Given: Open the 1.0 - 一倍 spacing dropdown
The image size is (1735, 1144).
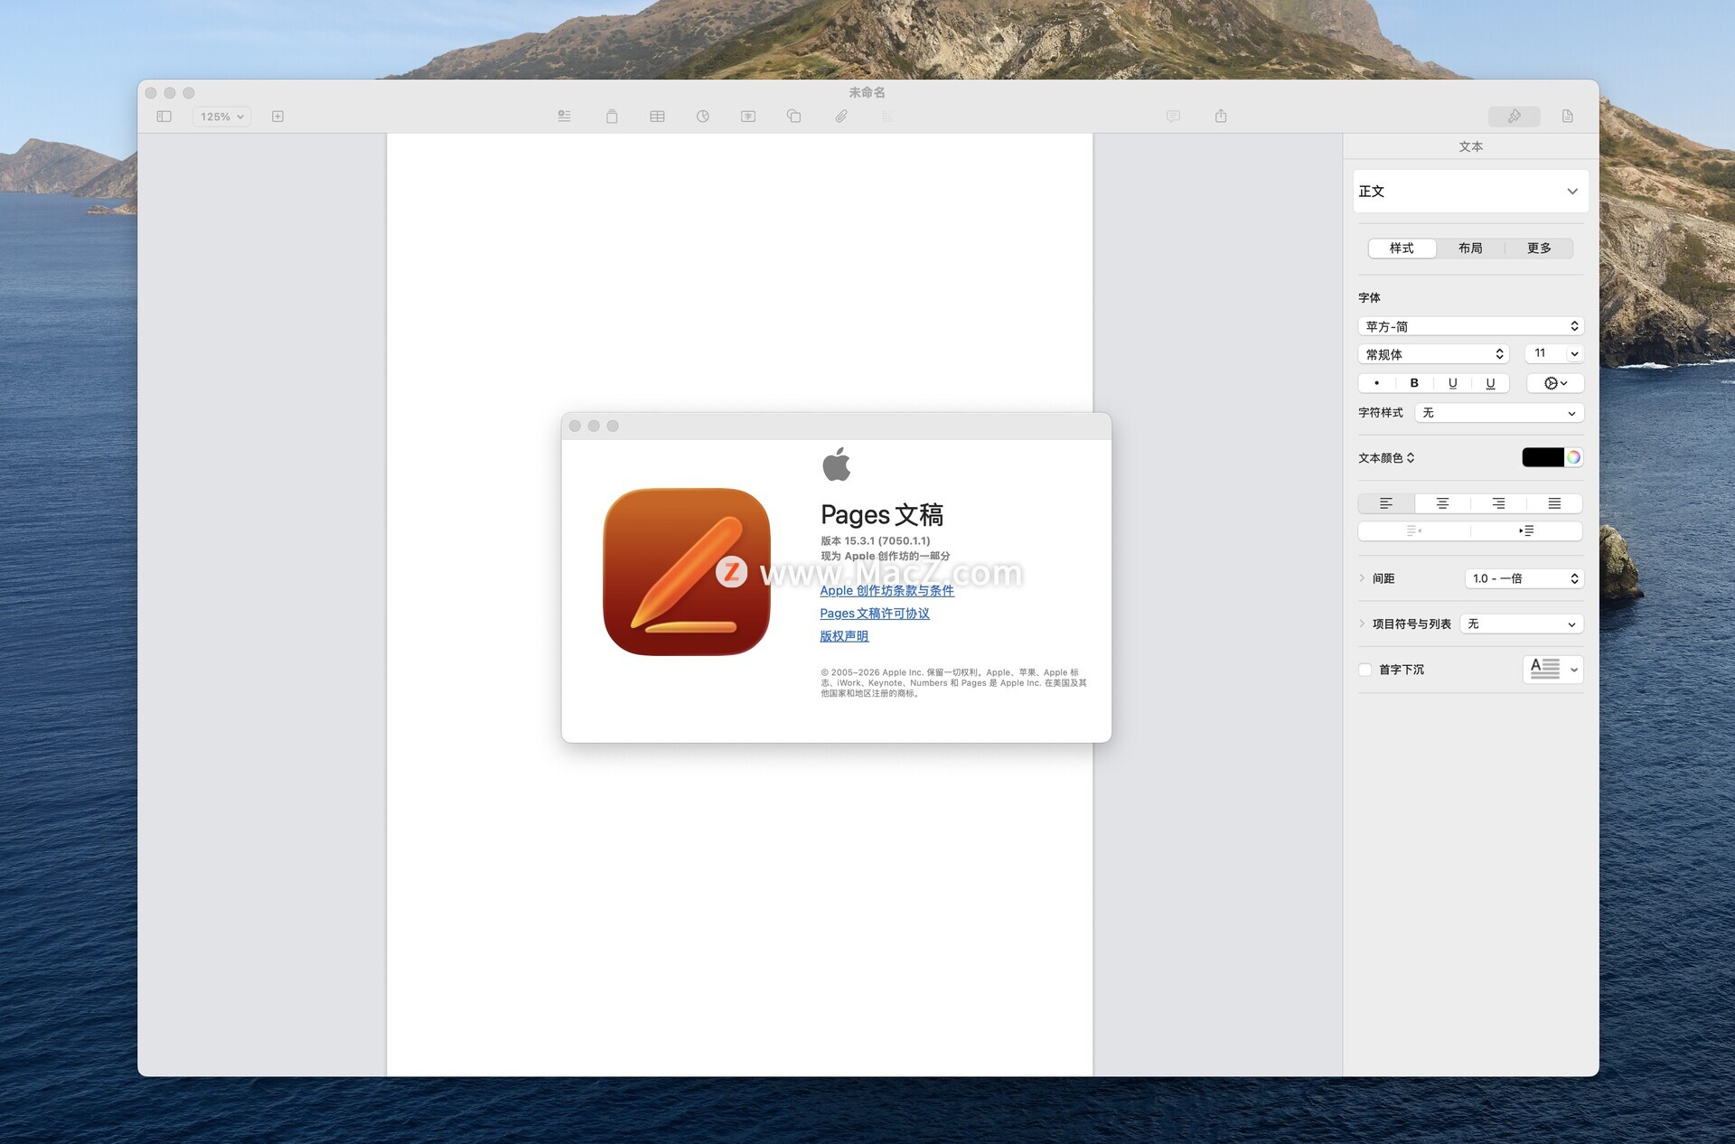Looking at the screenshot, I should tap(1524, 578).
